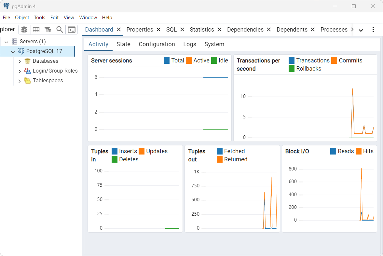383x256 pixels.
Task: Open the View menu
Action: coord(69,18)
